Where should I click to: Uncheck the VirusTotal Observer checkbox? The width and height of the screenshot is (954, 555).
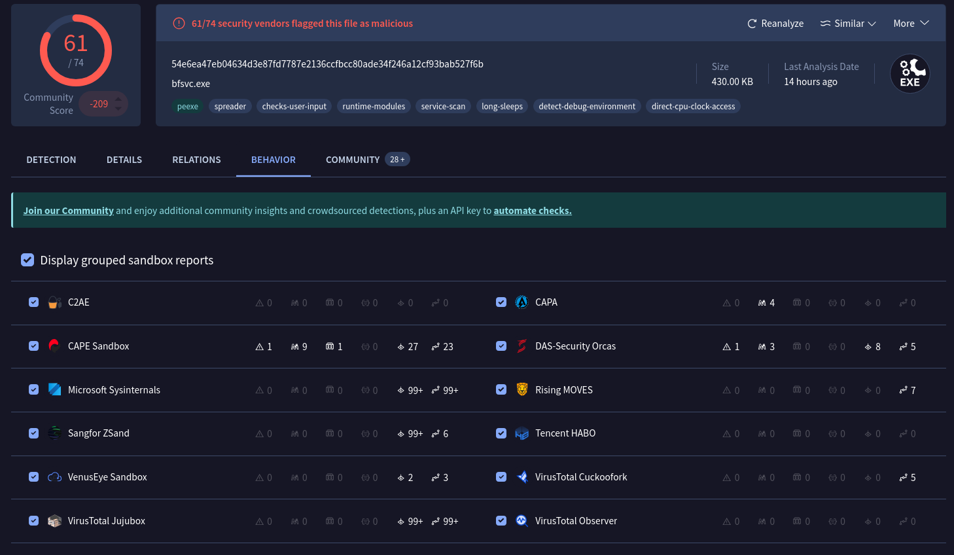pyautogui.click(x=501, y=520)
